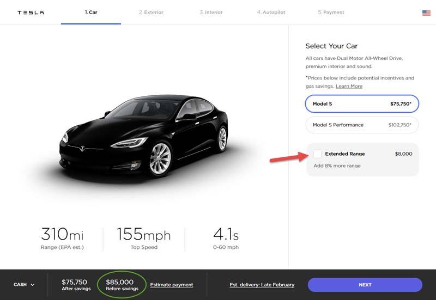This screenshot has height=300, width=436.
Task: Click the Add 8% more range text
Action: pyautogui.click(x=337, y=166)
